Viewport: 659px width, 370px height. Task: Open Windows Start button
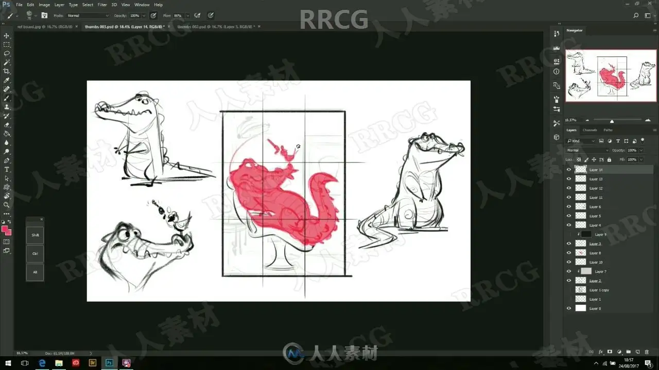coord(7,363)
